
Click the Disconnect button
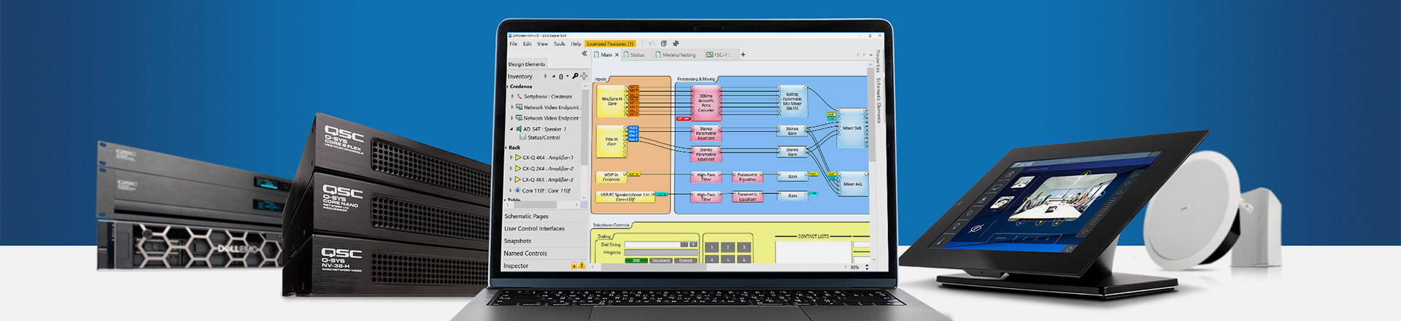pos(661,260)
